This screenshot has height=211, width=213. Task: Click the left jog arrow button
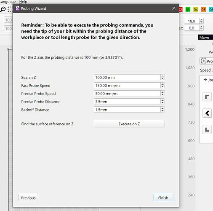(207, 113)
